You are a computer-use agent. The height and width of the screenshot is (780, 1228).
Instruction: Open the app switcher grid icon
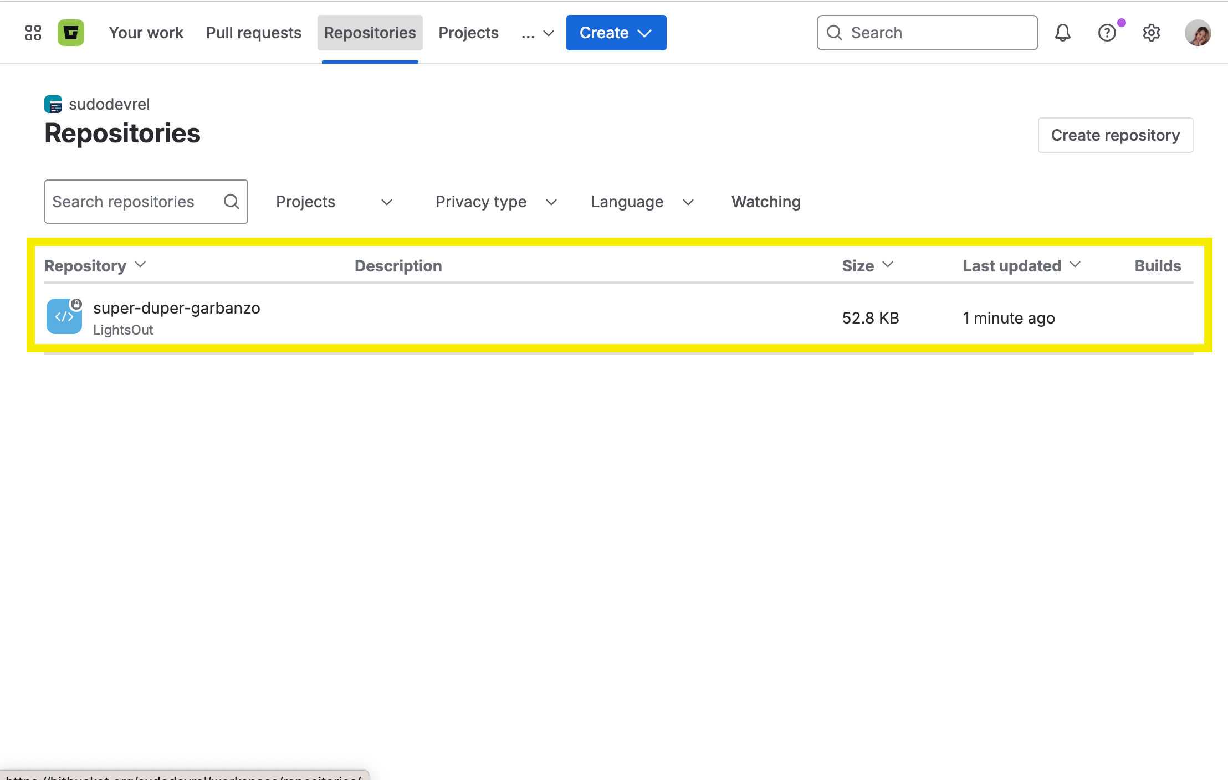point(33,33)
